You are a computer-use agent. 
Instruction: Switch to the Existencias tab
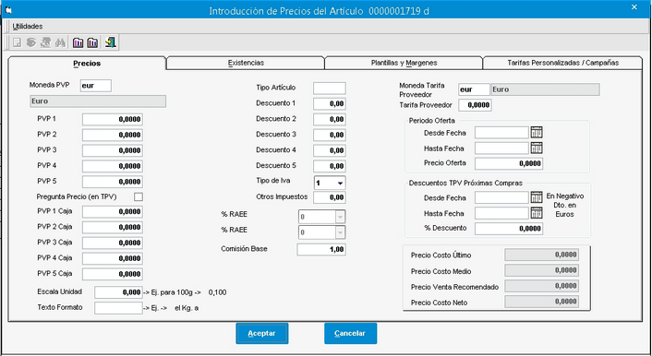[x=246, y=63]
